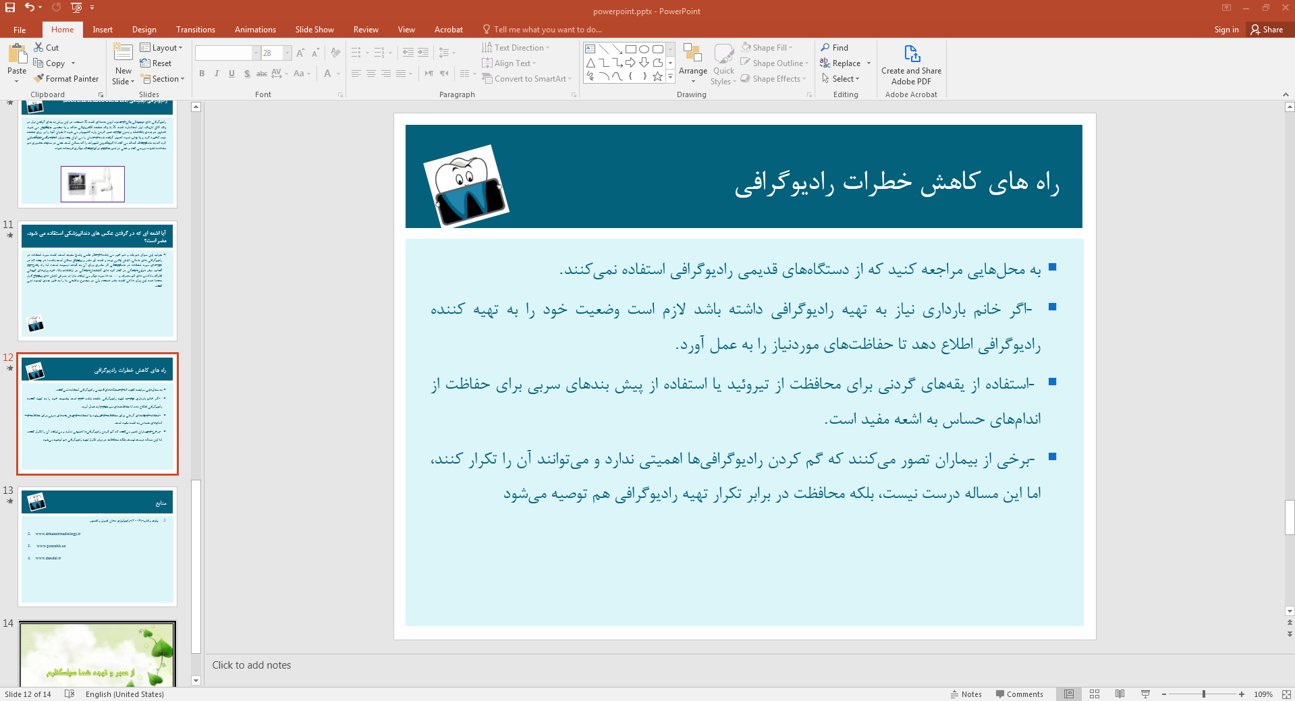
Task: Decrease the font size
Action: pyautogui.click(x=315, y=53)
